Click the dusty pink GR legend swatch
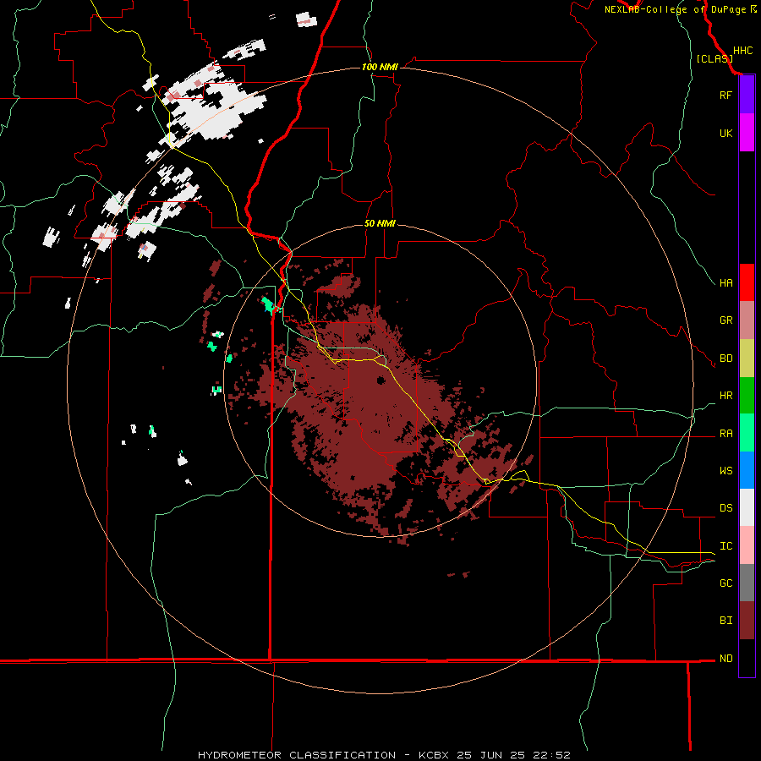Image resolution: width=761 pixels, height=761 pixels. click(747, 320)
